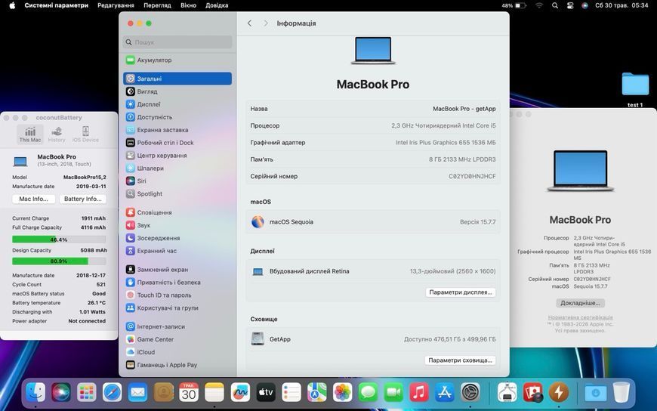Click Параметри сховища... button
The width and height of the screenshot is (657, 411).
tap(460, 360)
